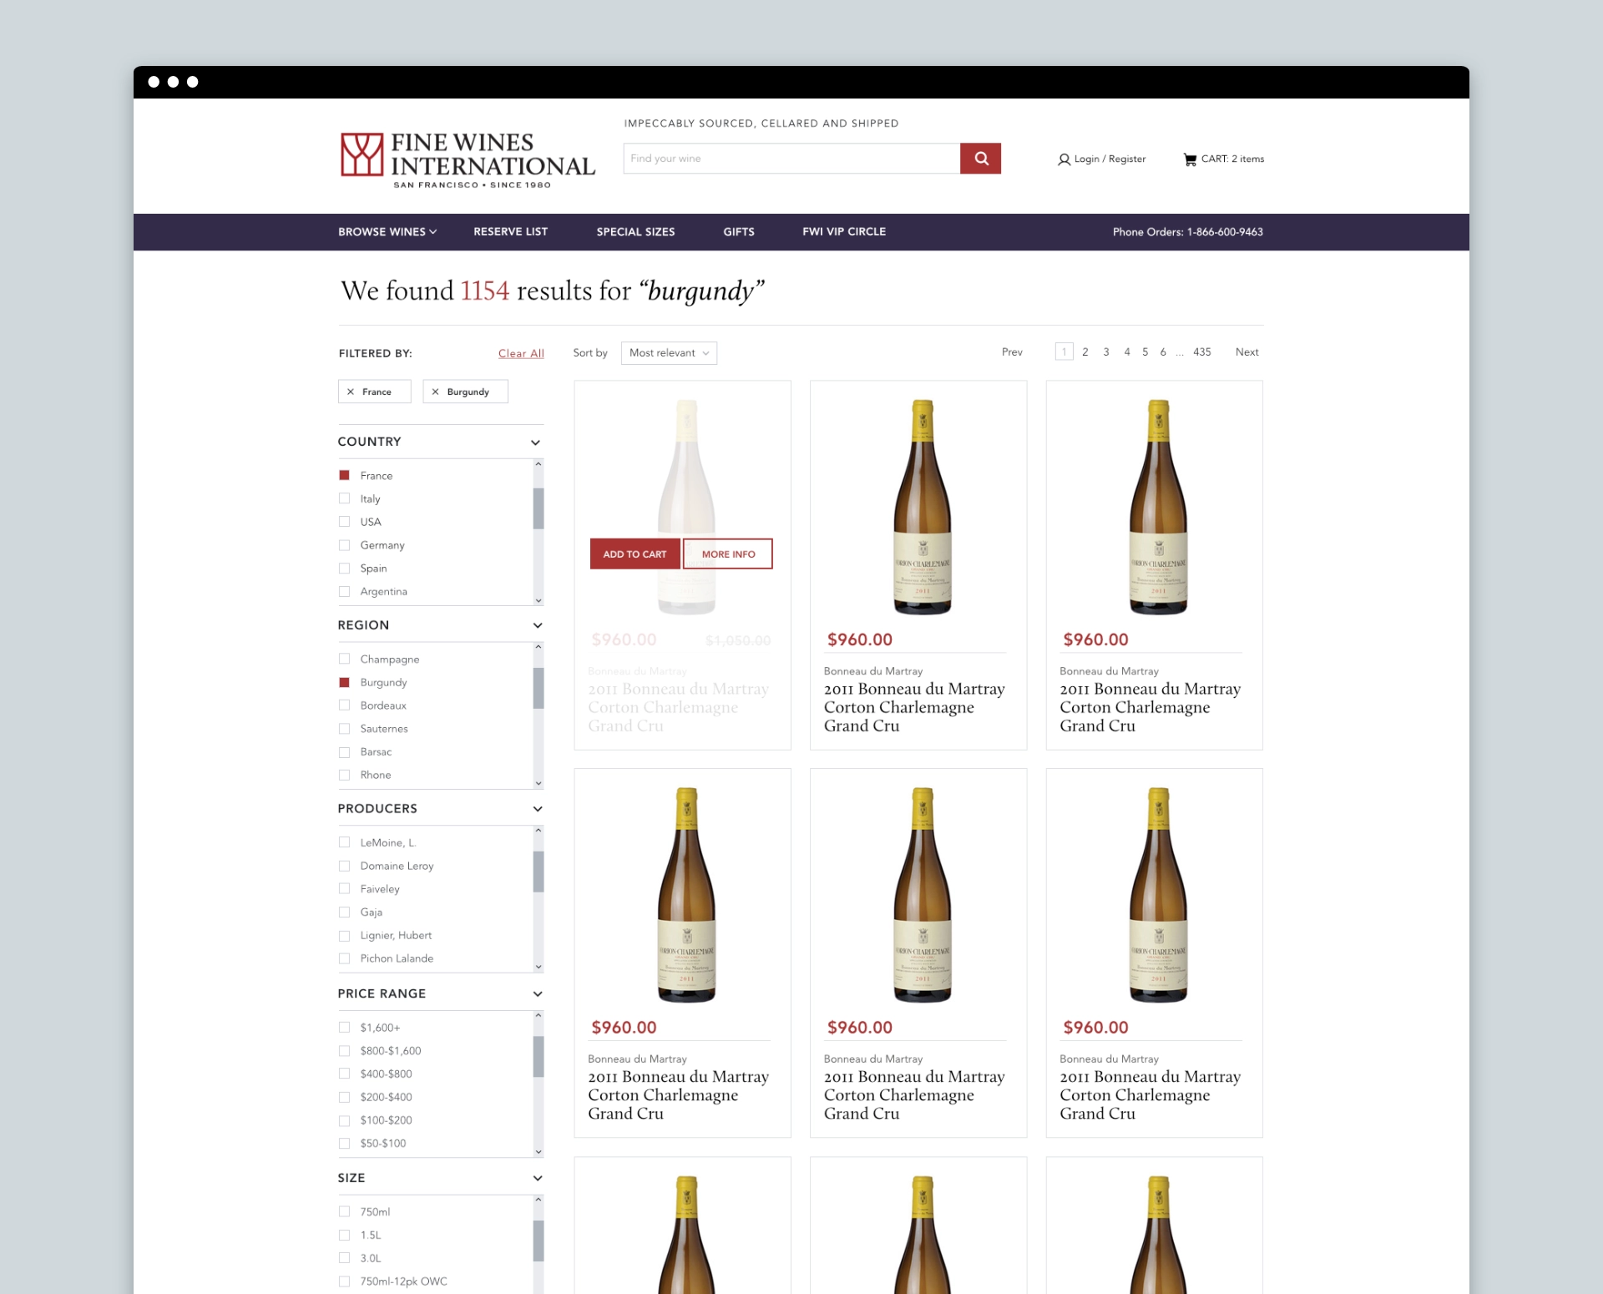Check the 3.0L size checkbox

[x=344, y=1258]
